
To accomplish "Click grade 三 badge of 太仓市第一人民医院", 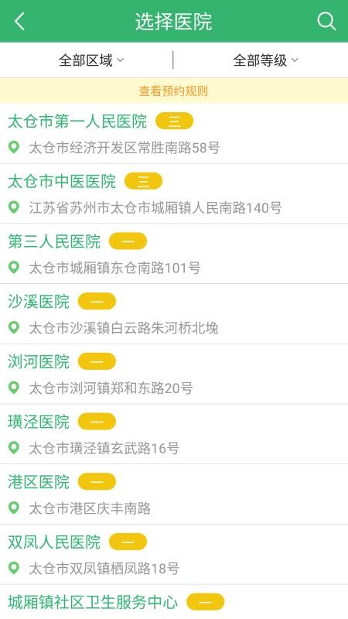I will point(175,121).
